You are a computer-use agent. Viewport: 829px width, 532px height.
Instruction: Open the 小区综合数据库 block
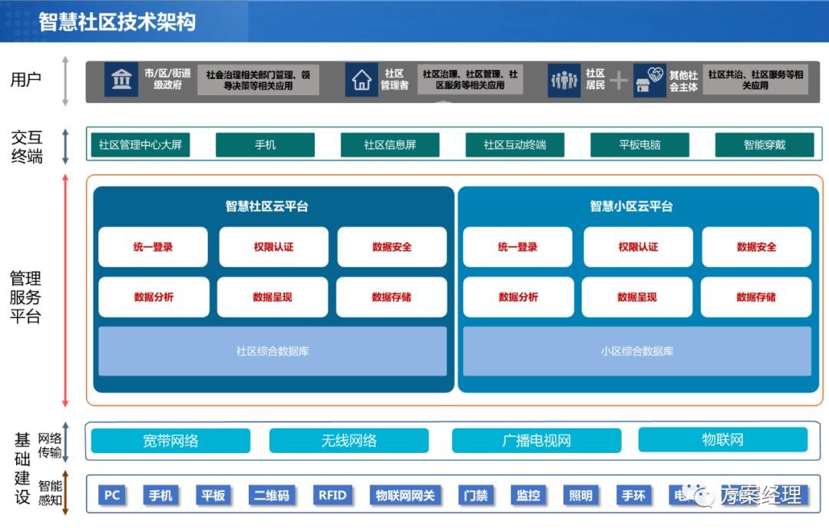point(637,352)
